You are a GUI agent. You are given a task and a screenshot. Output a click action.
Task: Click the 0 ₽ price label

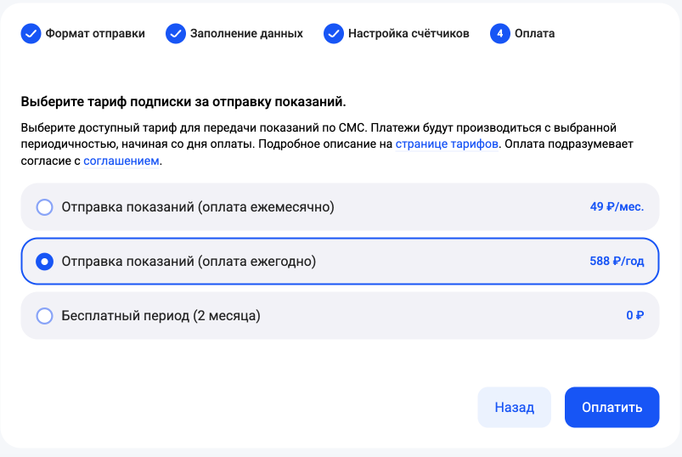click(635, 316)
